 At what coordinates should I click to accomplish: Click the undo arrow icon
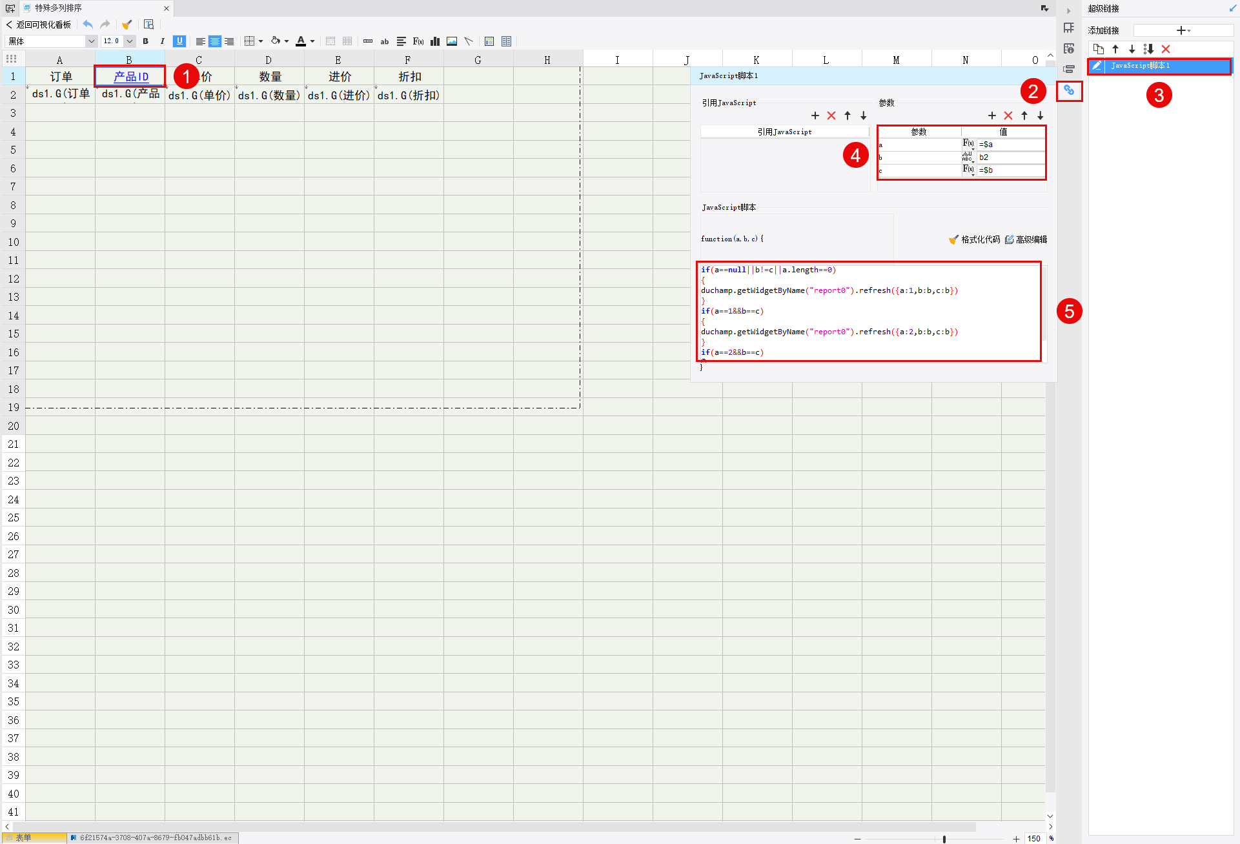coord(88,25)
